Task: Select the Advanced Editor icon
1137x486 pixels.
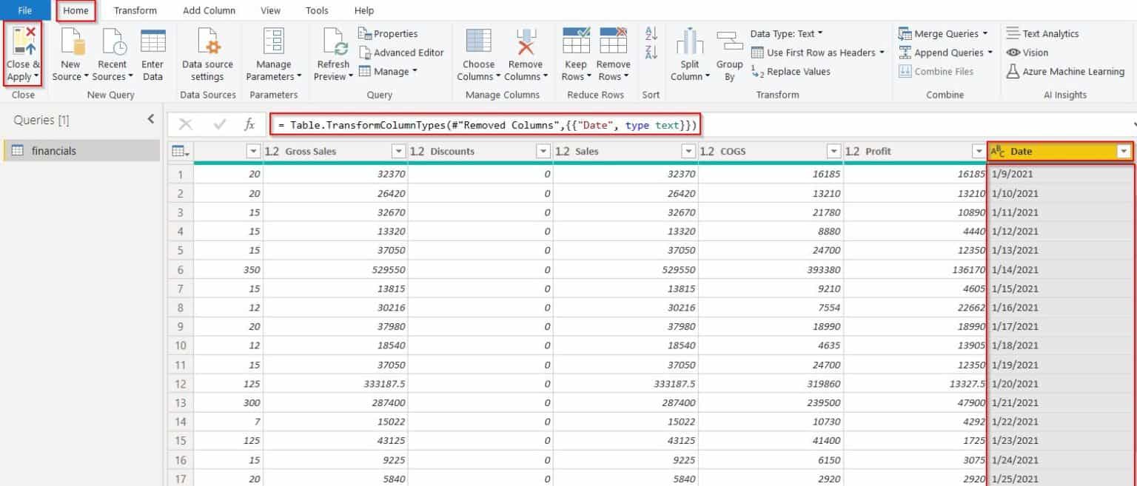Action: pos(402,53)
